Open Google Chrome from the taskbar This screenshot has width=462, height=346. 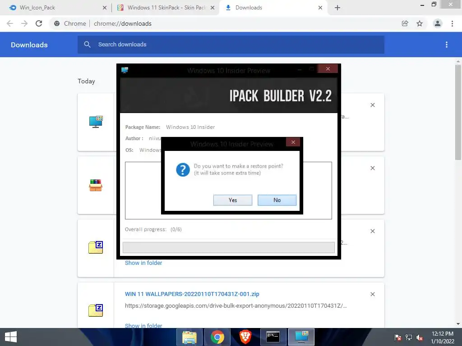(217, 337)
